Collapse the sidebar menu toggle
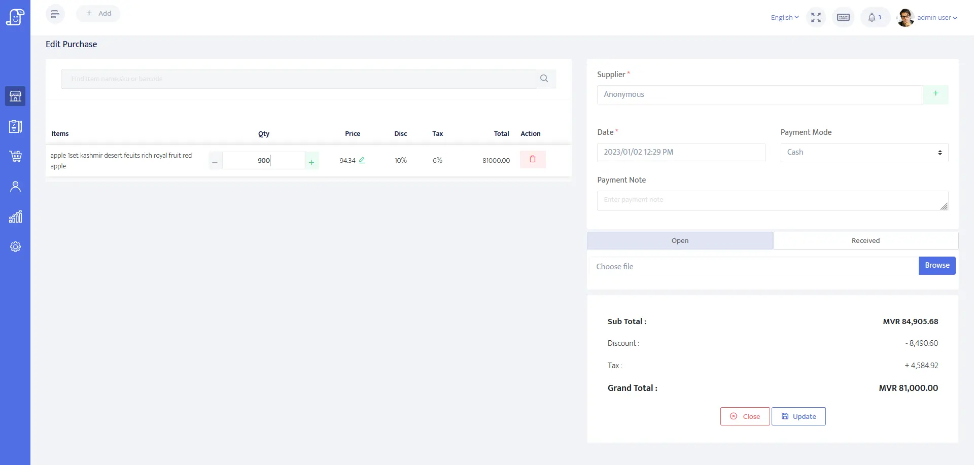Image resolution: width=974 pixels, height=465 pixels. point(55,14)
